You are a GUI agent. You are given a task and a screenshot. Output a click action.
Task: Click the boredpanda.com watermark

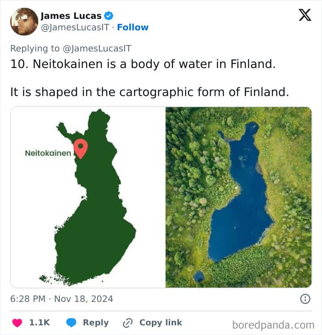point(273,325)
